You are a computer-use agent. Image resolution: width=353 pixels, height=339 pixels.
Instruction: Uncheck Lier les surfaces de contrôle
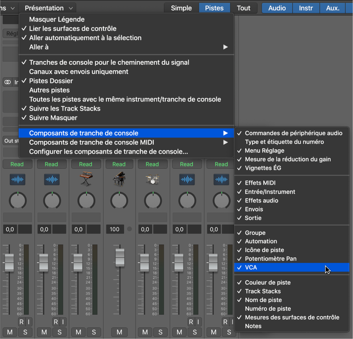tap(126, 29)
